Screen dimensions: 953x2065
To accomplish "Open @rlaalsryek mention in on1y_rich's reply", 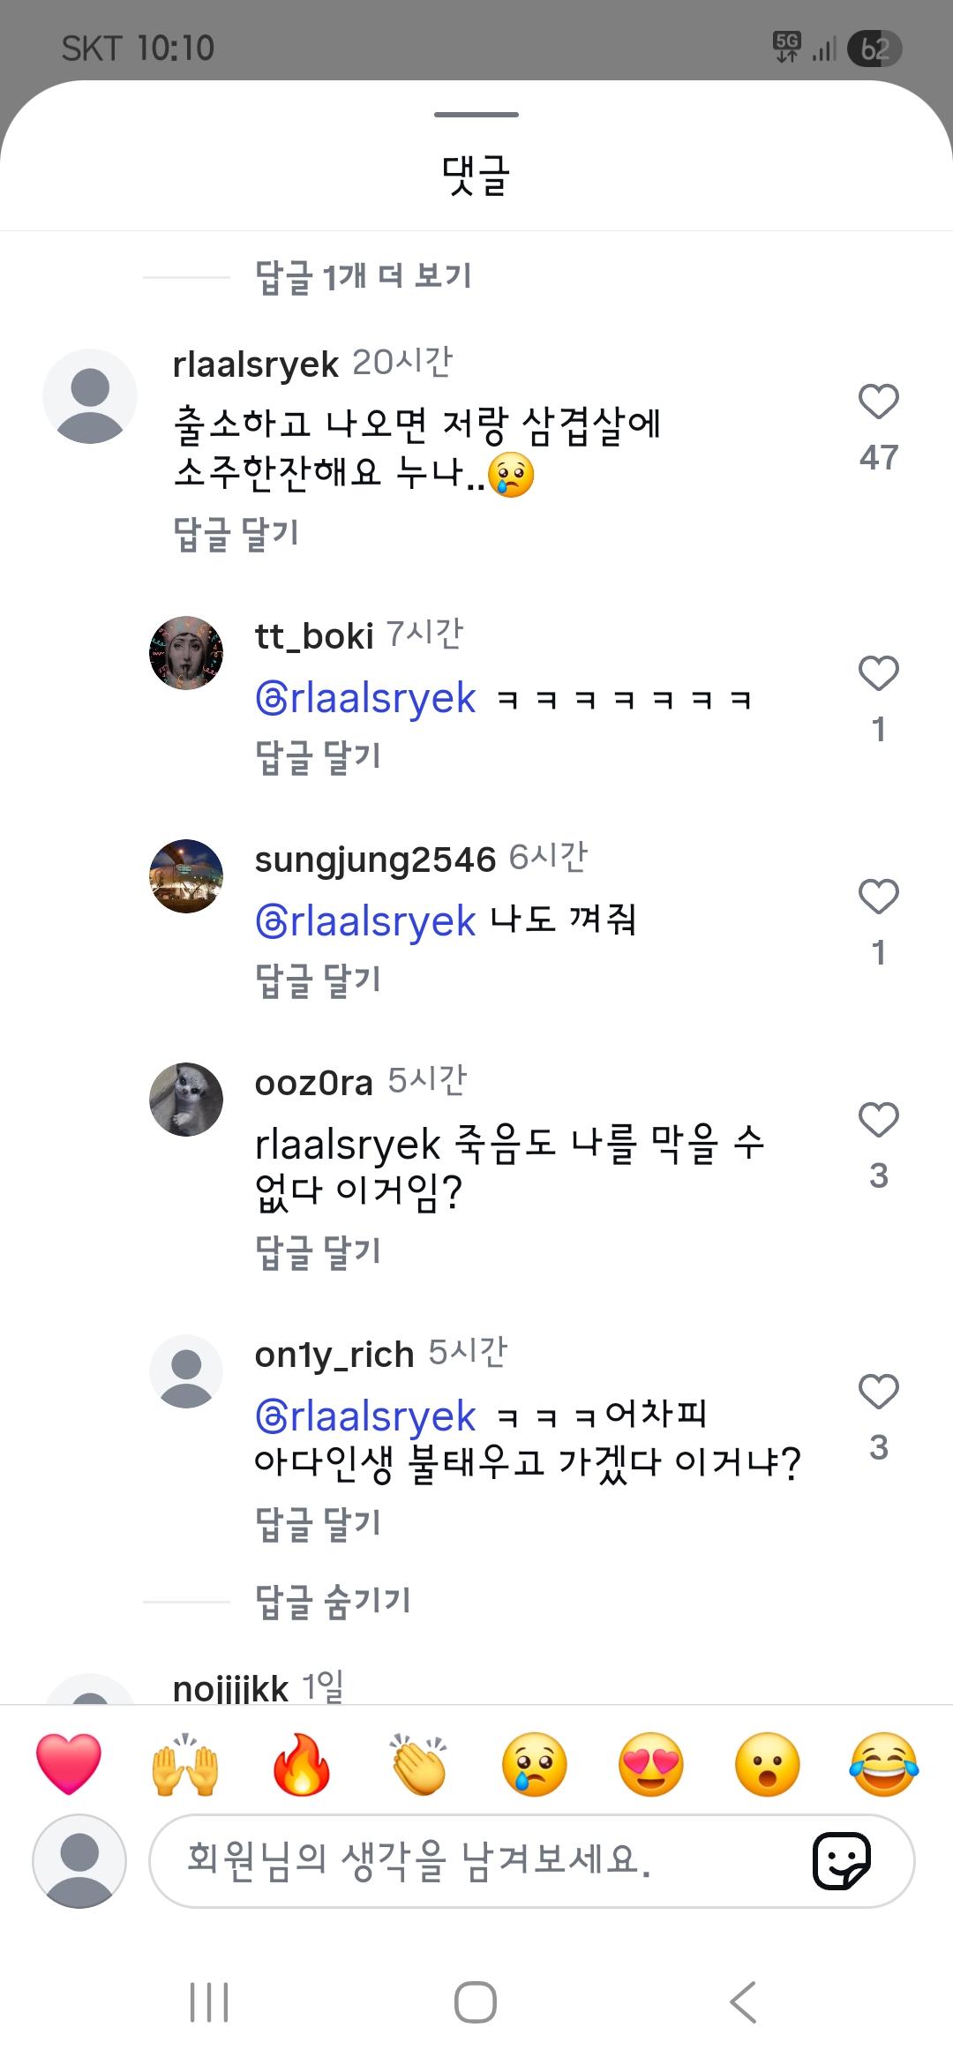I will [365, 1416].
